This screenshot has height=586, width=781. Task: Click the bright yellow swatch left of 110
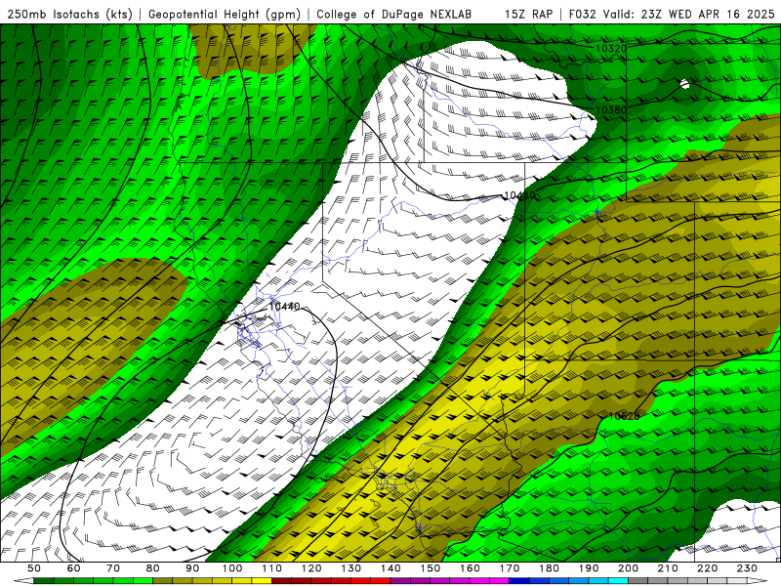coord(262,581)
